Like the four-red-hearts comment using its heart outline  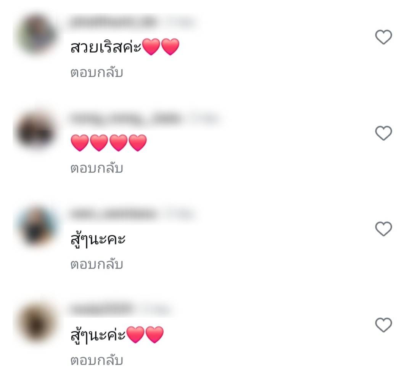(x=383, y=133)
